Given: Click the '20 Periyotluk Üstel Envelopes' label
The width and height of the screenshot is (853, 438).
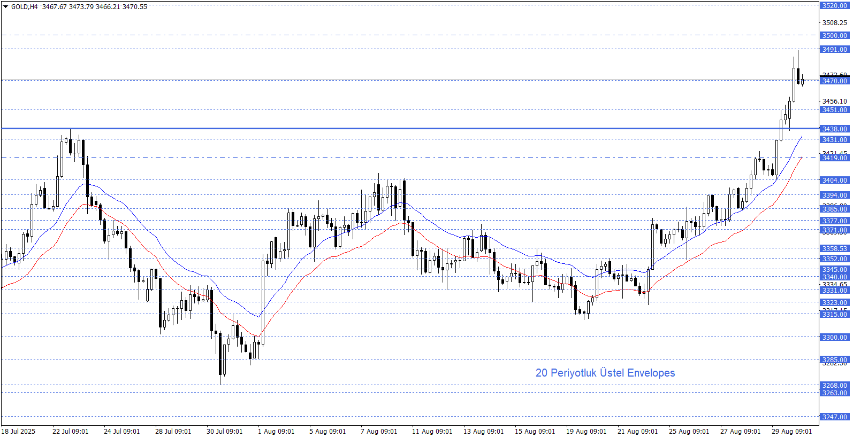Looking at the screenshot, I should pos(605,373).
